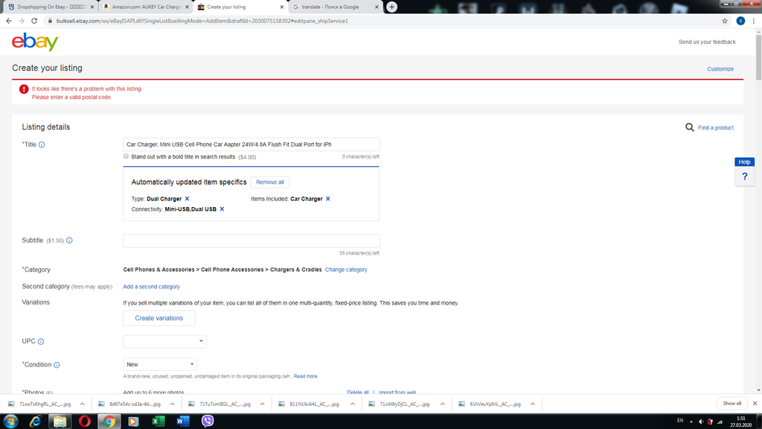Enable bold title in search results checkbox
This screenshot has width=762, height=429.
[126, 156]
